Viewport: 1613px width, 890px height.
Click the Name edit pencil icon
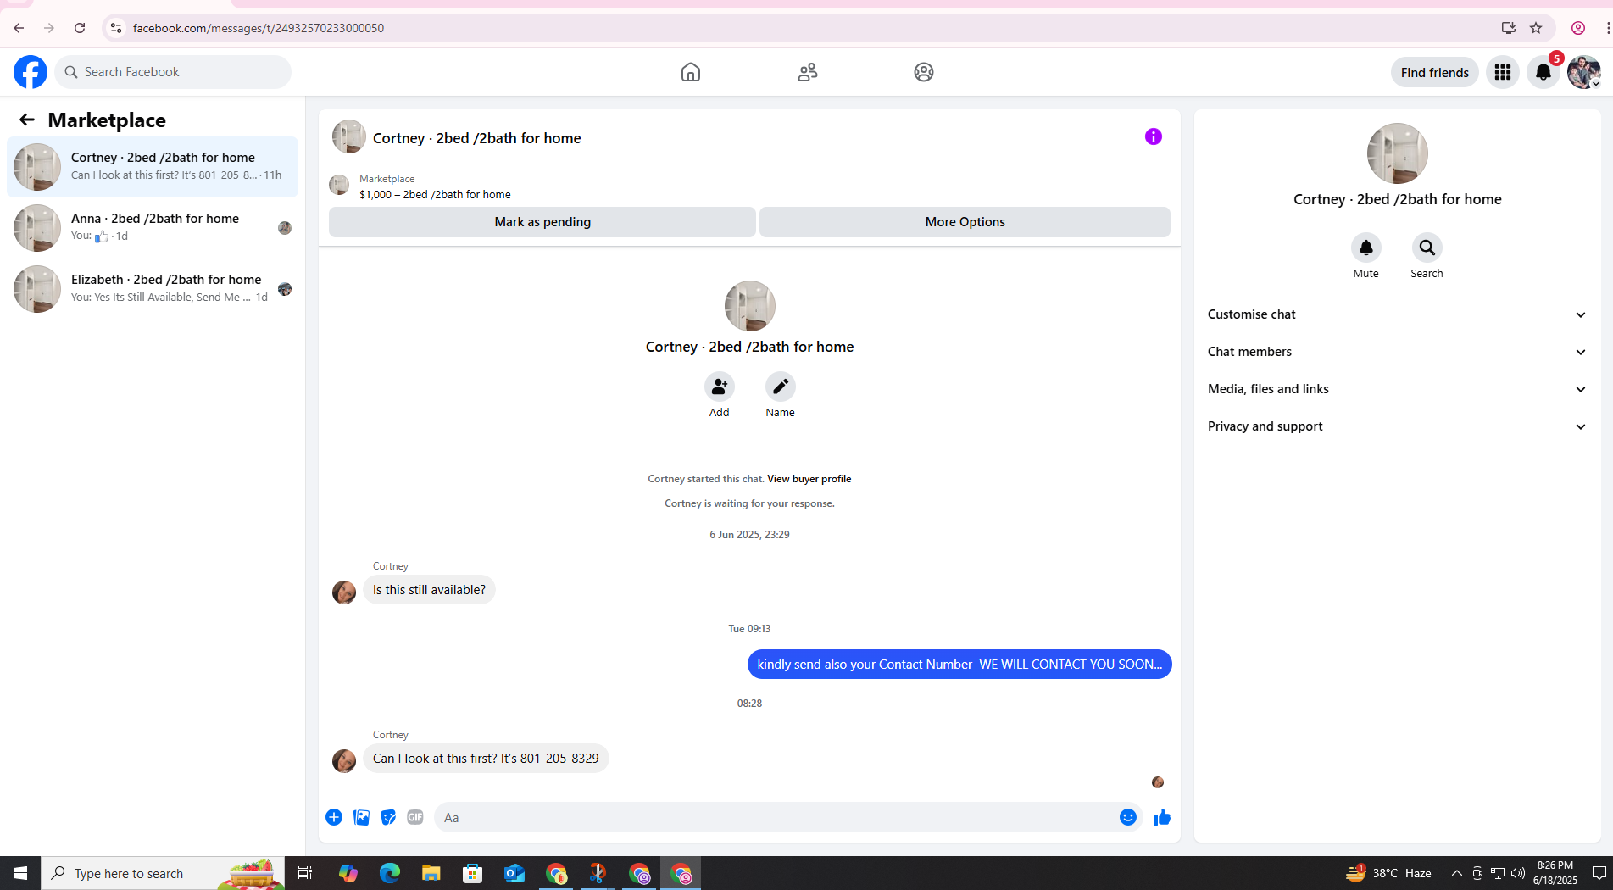[x=780, y=387]
